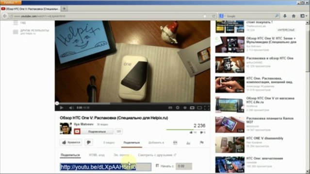Open 'Распаковка и обзор HTC One' video thumbnail
Image resolution: width=310 pixels, height=174 pixels.
pyautogui.click(x=230, y=65)
